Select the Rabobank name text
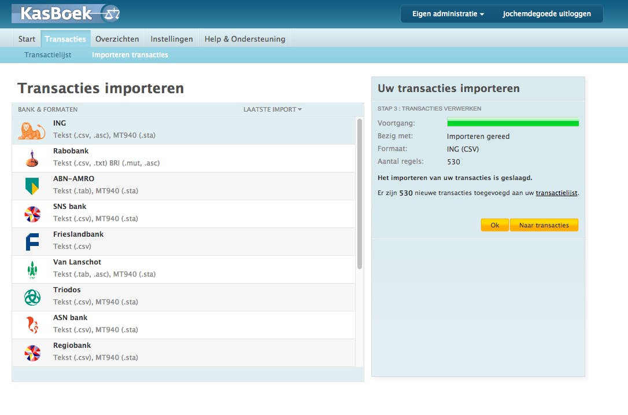The height and width of the screenshot is (415, 628). point(71,150)
